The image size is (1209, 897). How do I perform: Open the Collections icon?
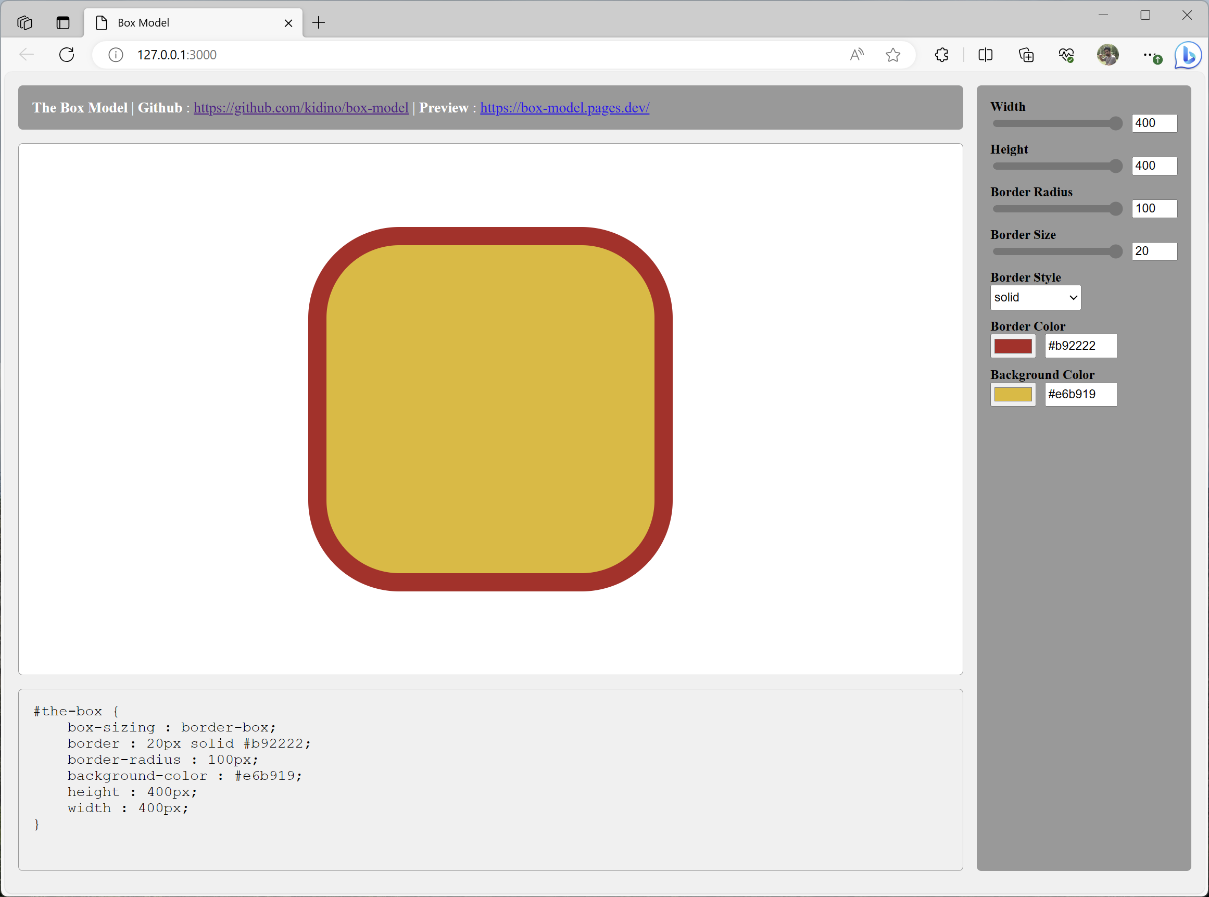coord(1026,55)
